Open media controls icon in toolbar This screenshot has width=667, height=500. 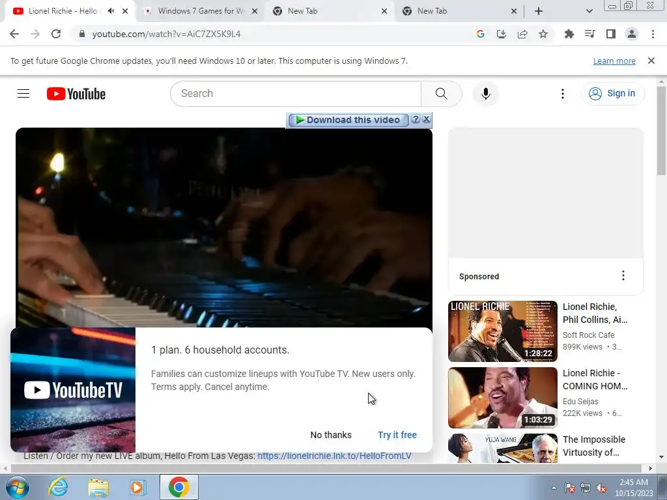click(x=590, y=34)
